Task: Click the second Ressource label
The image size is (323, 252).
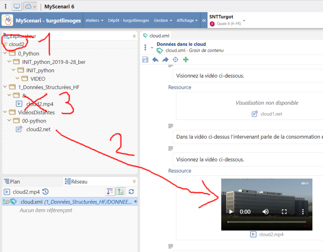Action: [180, 171]
